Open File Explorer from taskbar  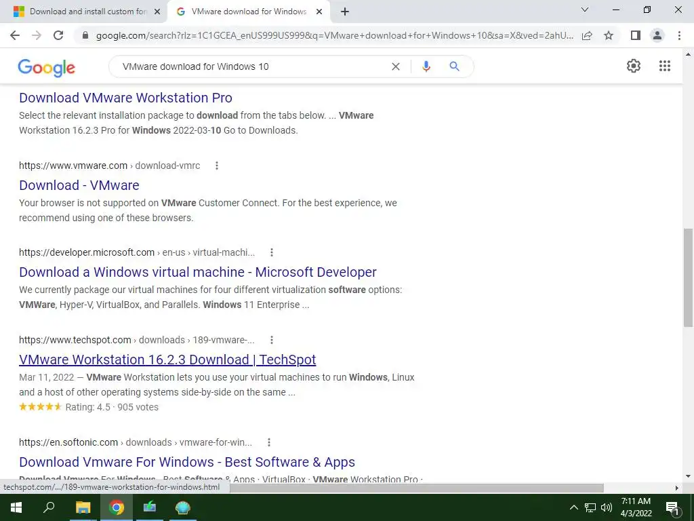click(83, 507)
